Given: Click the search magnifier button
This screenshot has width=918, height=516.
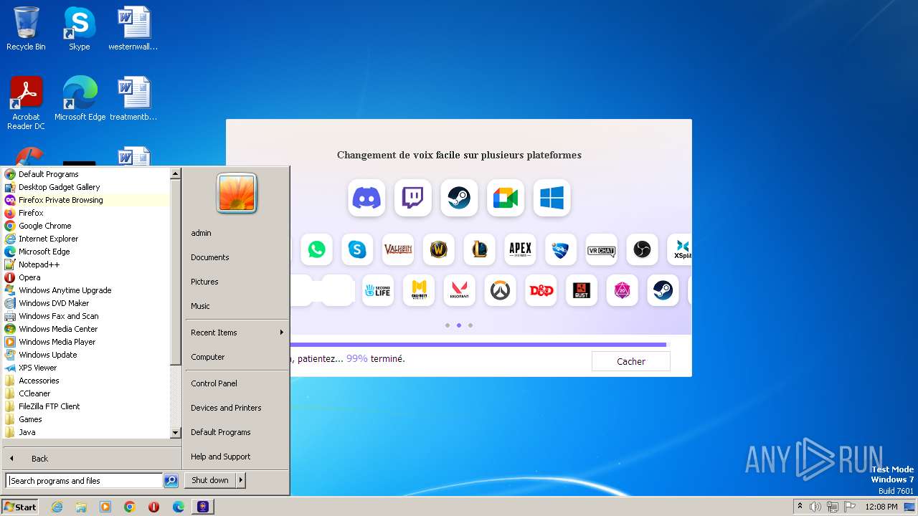Looking at the screenshot, I should click(171, 481).
